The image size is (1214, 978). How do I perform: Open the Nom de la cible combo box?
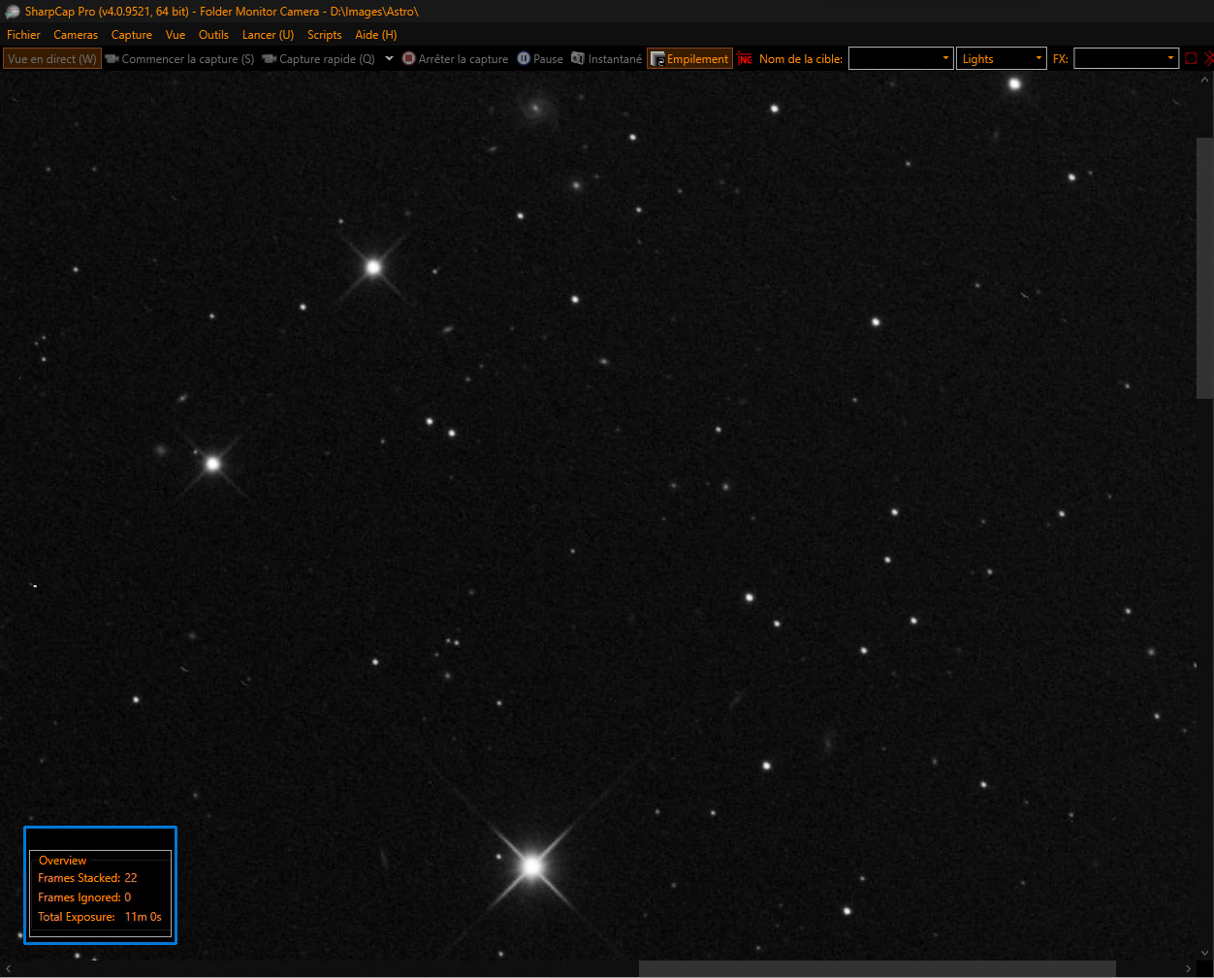901,58
